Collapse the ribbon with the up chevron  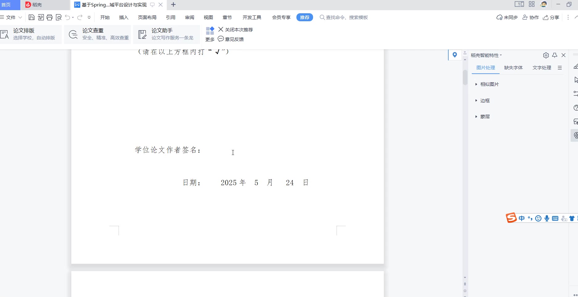576,17
